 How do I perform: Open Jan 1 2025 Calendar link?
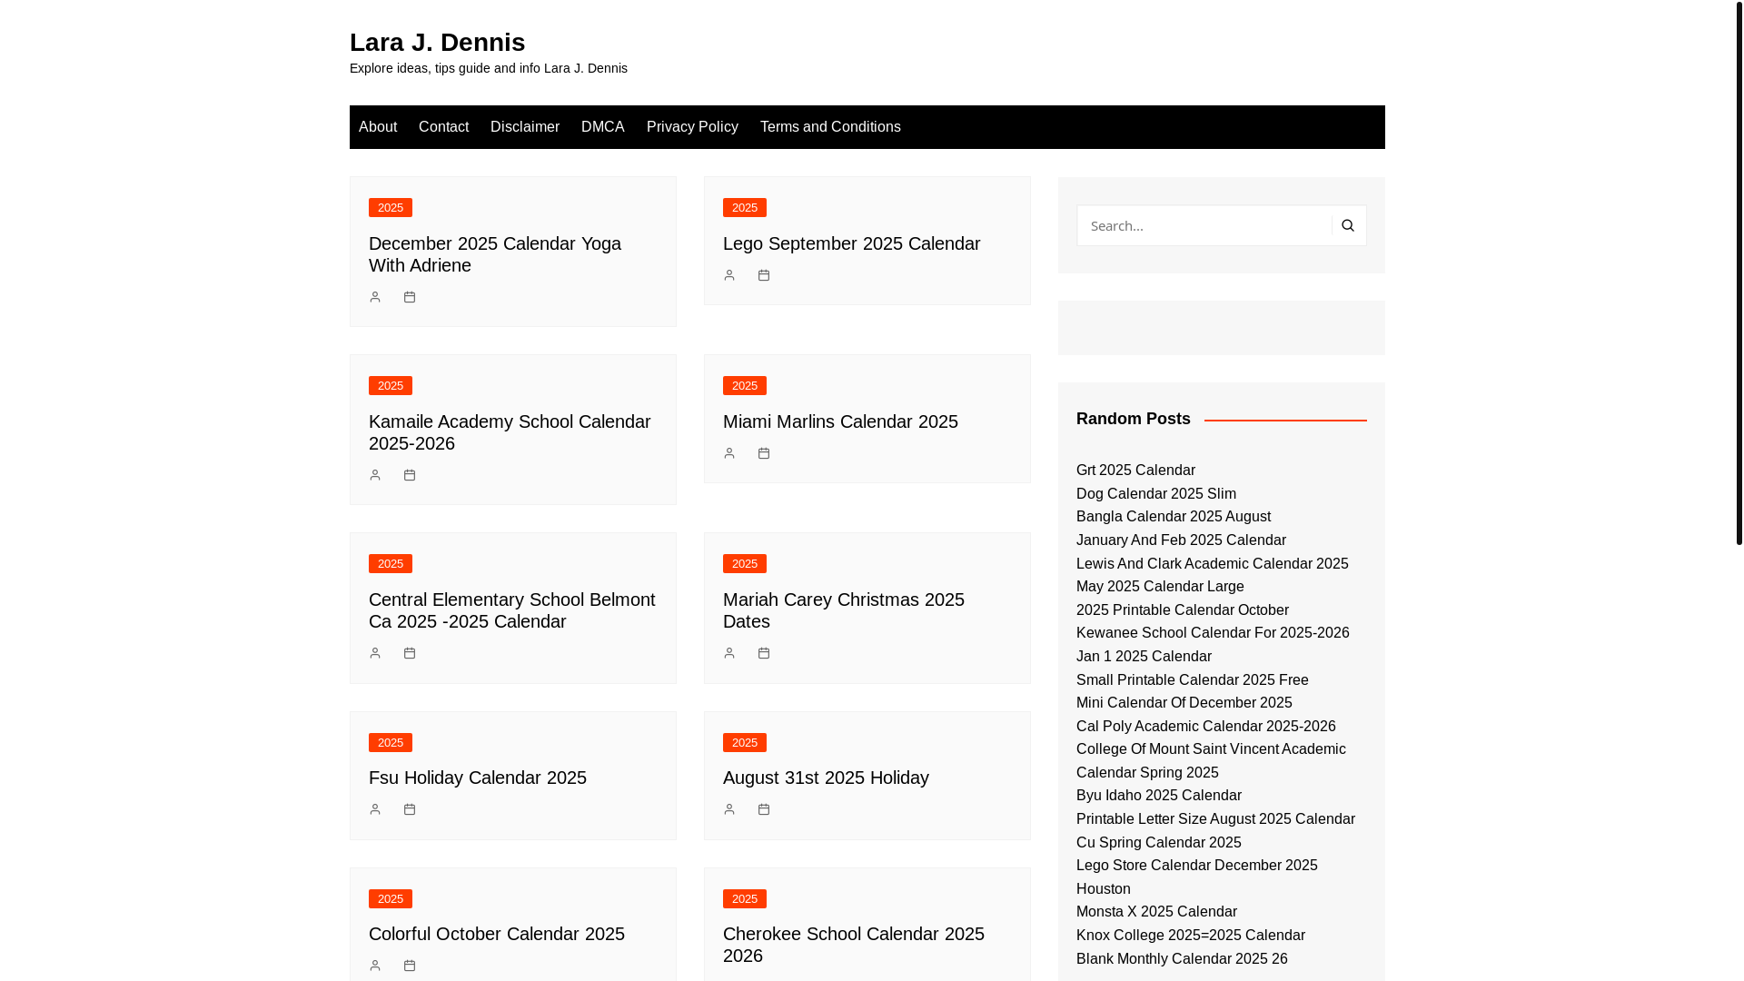1144,657
